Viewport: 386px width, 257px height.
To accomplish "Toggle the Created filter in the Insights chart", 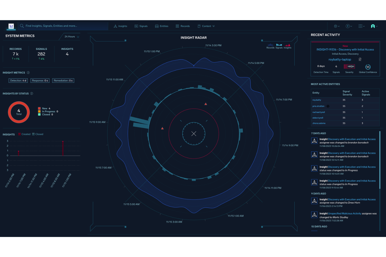I will pyautogui.click(x=24, y=134).
